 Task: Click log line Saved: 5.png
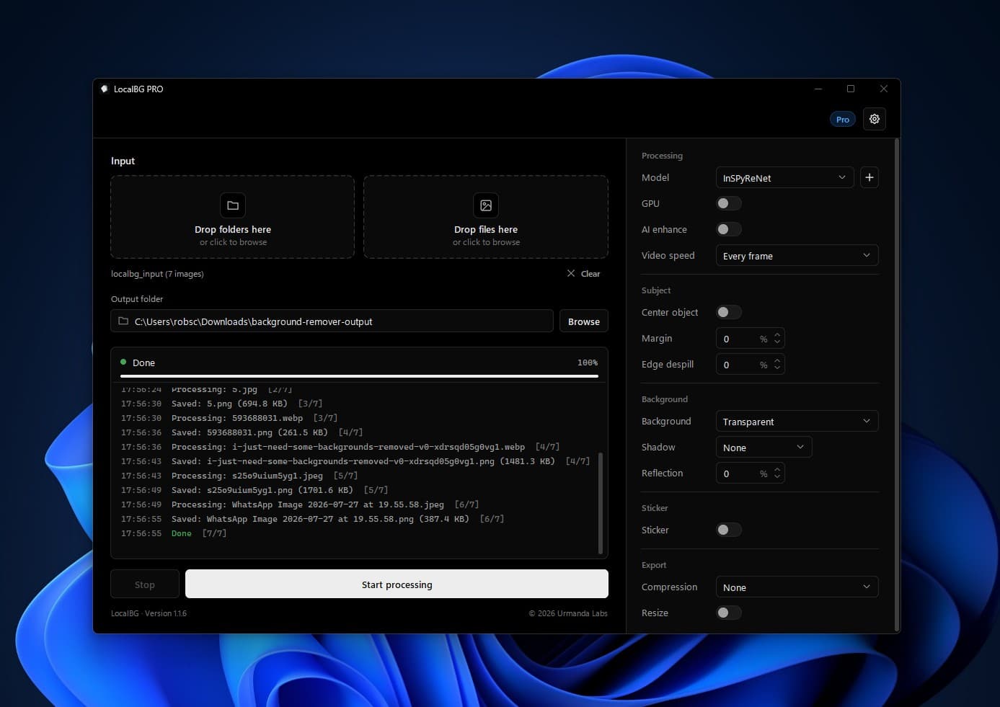click(221, 404)
